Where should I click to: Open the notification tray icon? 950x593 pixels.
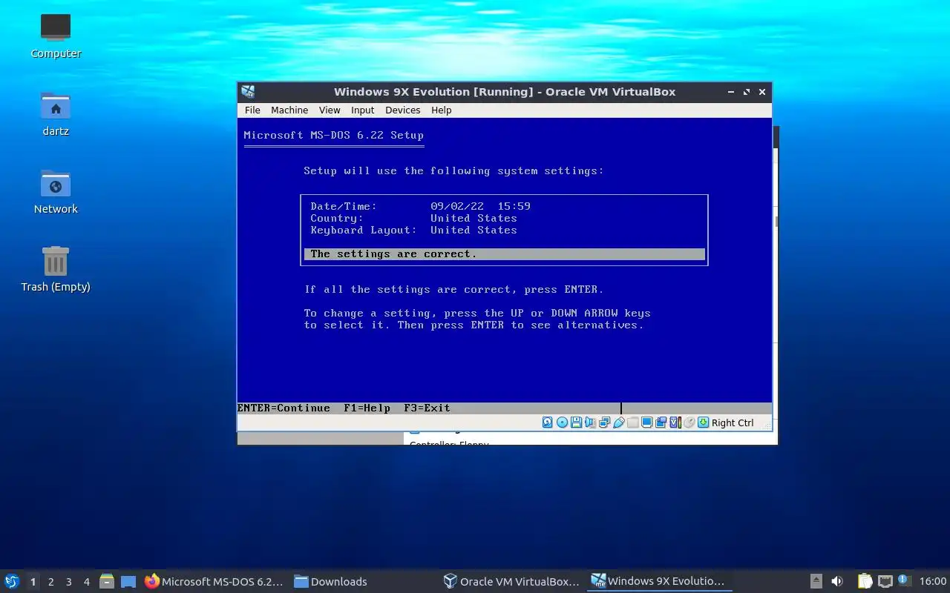[x=903, y=580]
